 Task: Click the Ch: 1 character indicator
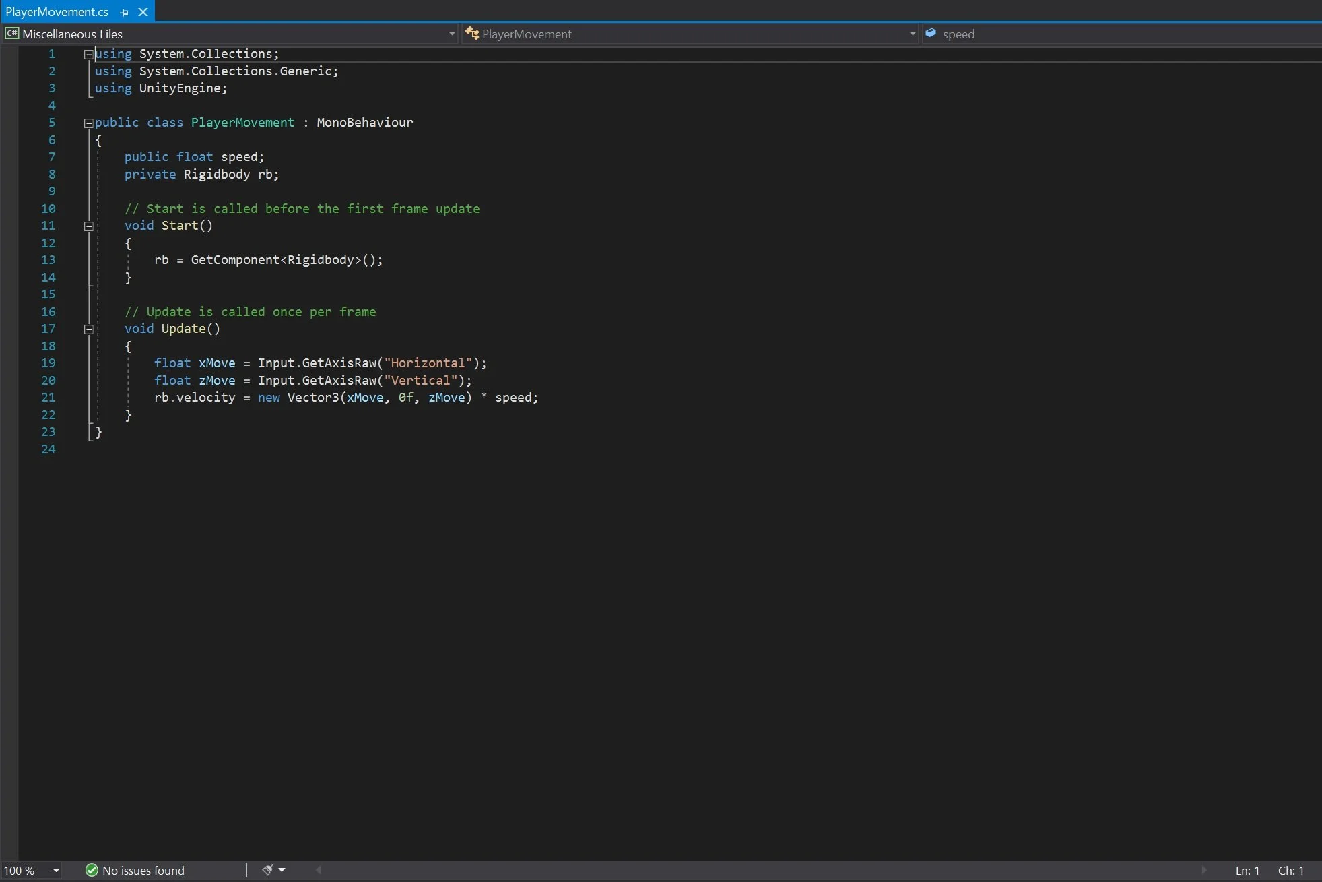click(1292, 871)
